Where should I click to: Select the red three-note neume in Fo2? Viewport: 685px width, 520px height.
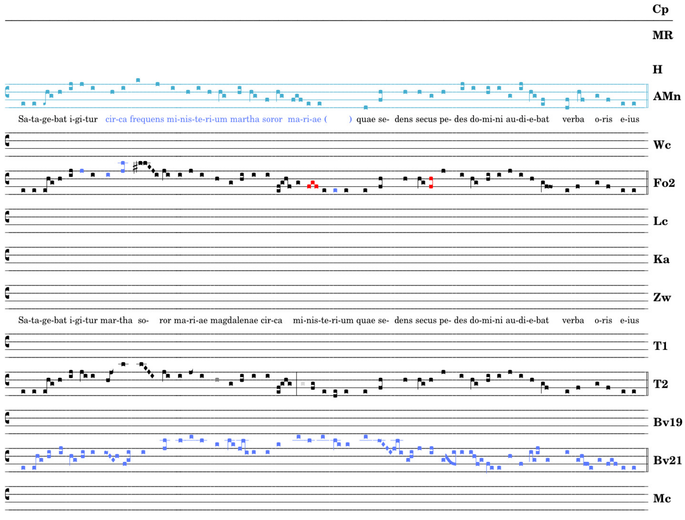[x=312, y=185]
